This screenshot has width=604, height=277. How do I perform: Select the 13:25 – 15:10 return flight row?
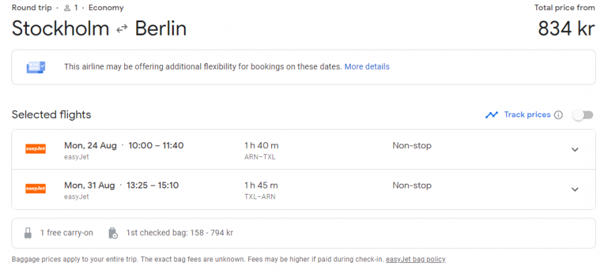[x=303, y=189]
